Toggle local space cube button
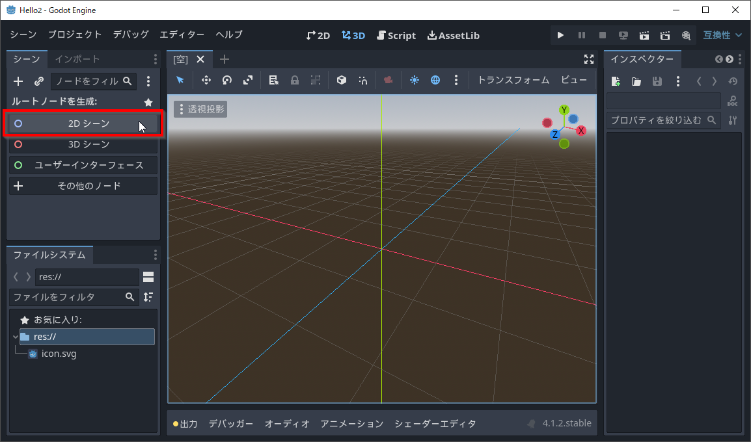Screen dimensions: 751x442 341,80
